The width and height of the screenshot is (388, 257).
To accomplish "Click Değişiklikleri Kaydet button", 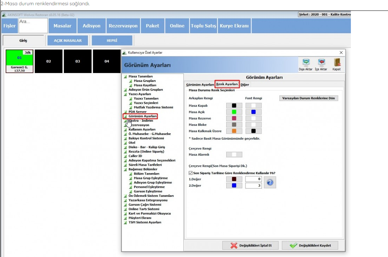I will pos(310,245).
